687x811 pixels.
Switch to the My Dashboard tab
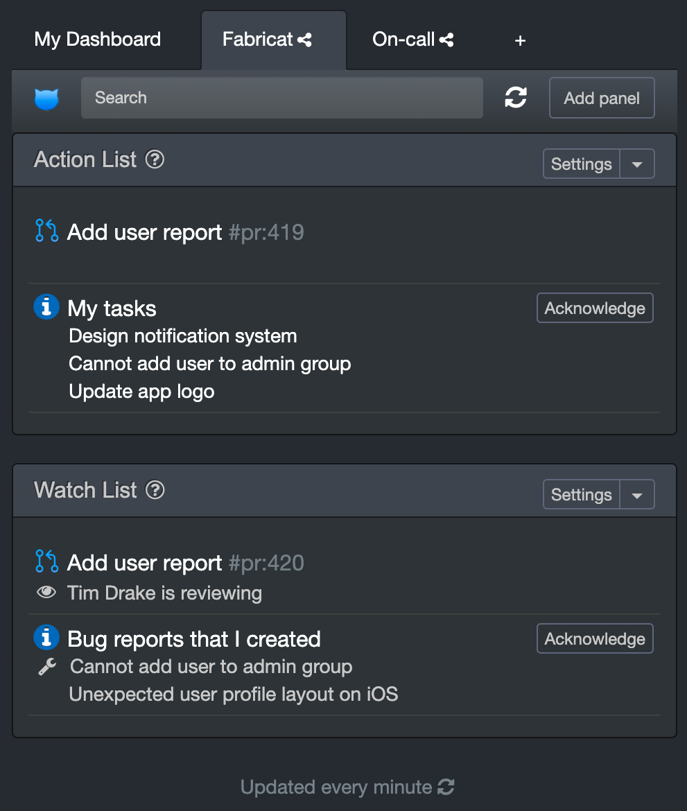[98, 40]
